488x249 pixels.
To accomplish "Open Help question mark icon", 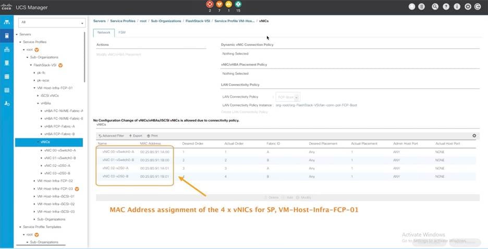I will (x=446, y=7).
